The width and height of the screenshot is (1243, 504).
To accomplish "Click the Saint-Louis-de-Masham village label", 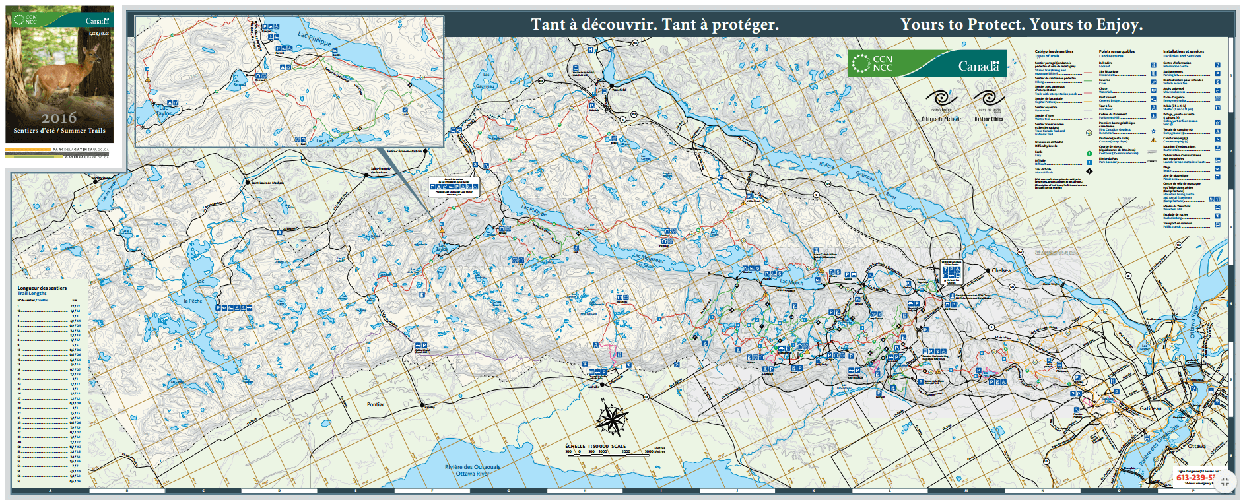I will [x=267, y=183].
